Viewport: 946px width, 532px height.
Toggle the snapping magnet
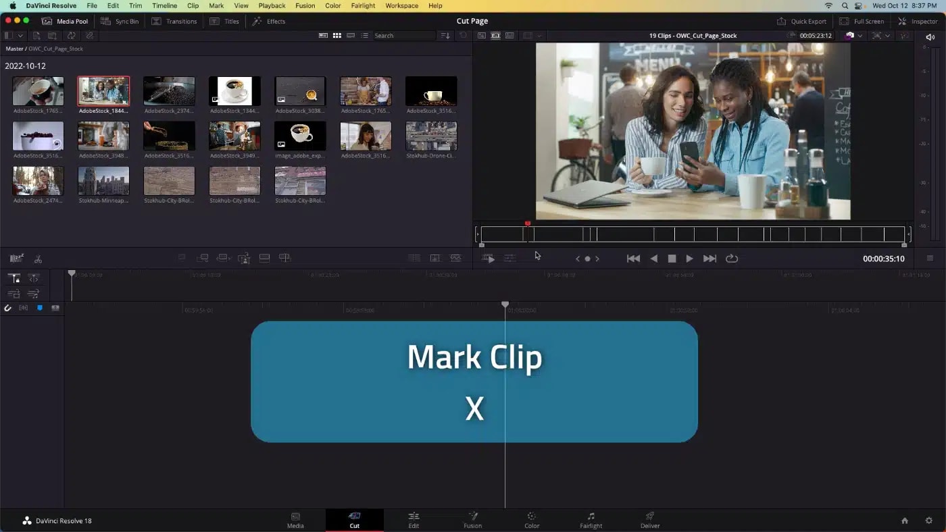pyautogui.click(x=7, y=308)
